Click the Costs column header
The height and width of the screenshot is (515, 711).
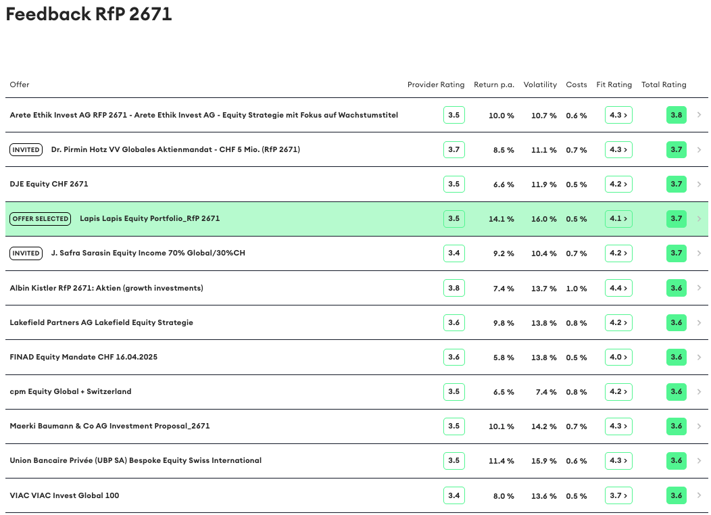tap(577, 84)
